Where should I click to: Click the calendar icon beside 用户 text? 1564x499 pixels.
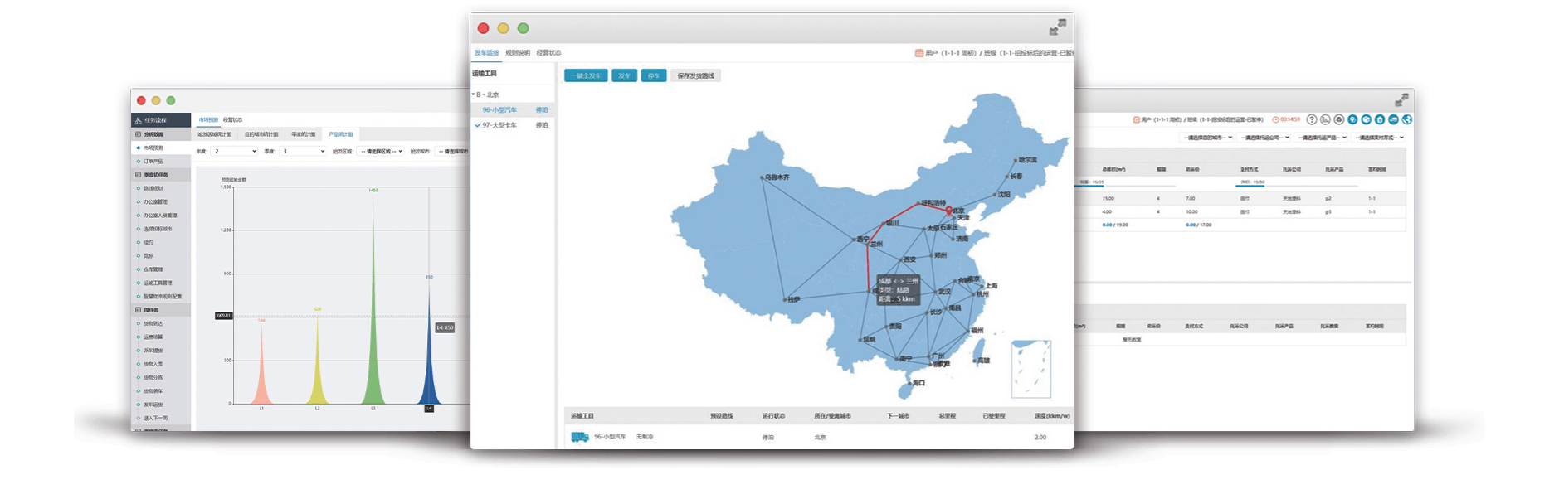click(x=919, y=53)
